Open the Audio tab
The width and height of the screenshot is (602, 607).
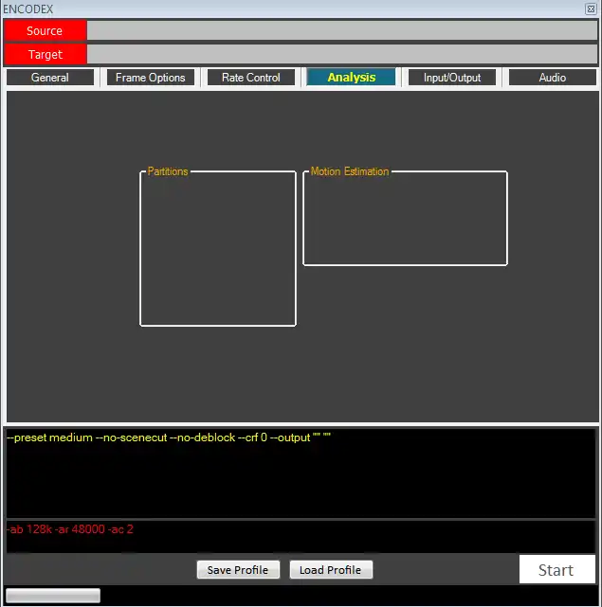553,78
